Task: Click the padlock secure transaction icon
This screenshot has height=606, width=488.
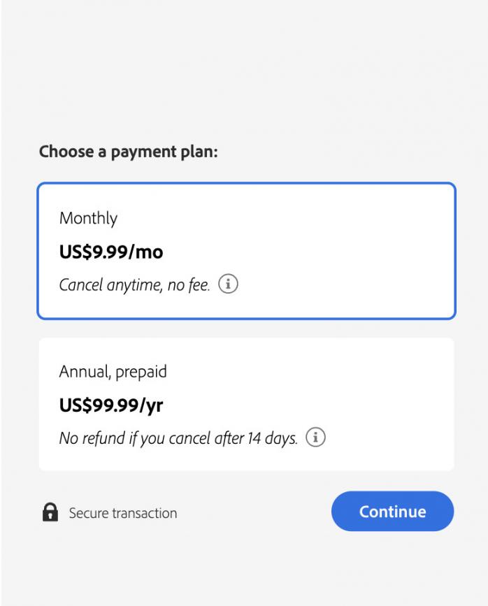Action: coord(50,513)
